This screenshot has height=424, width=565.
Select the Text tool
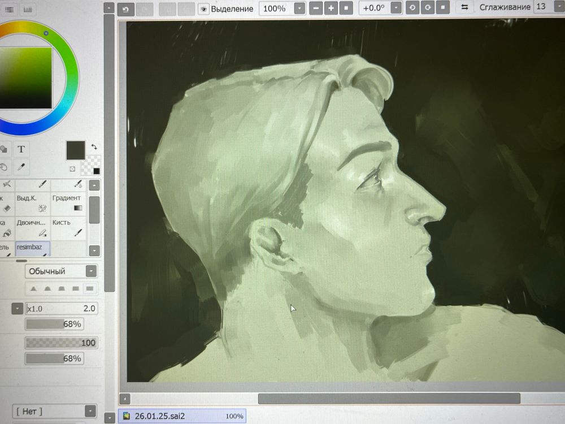pos(21,149)
